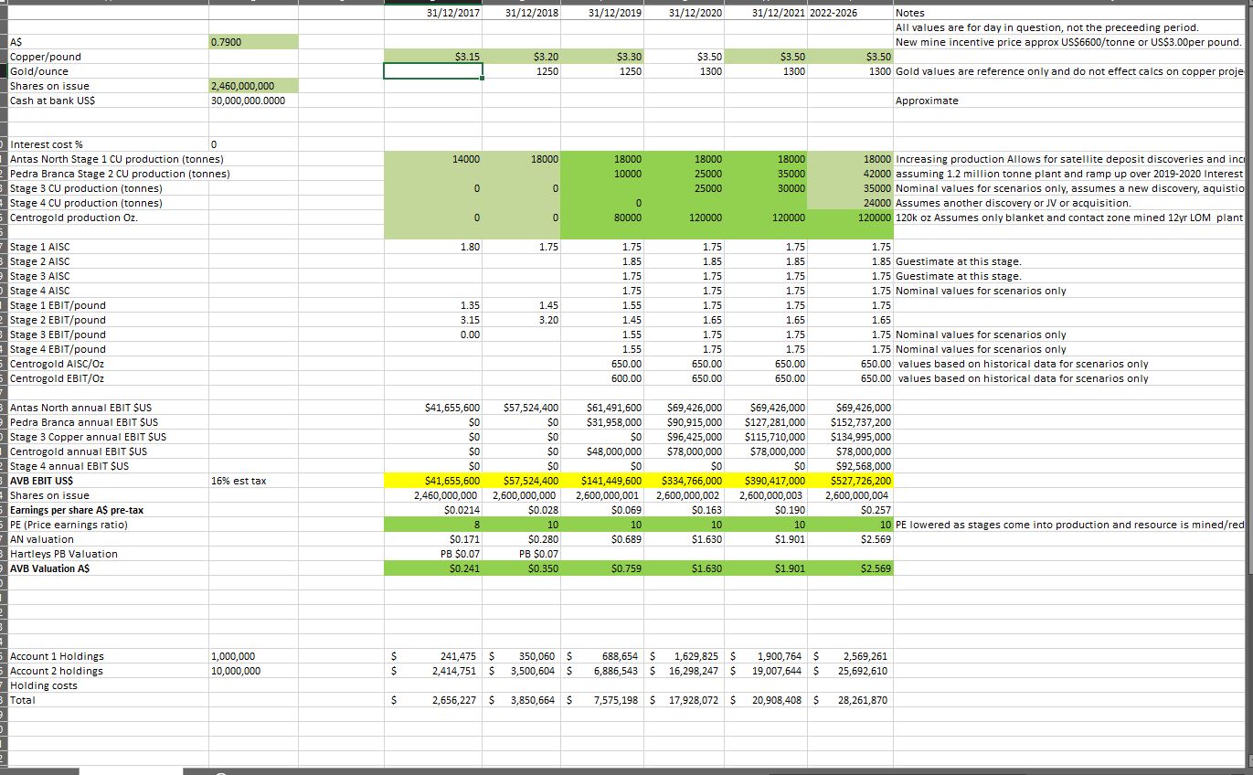Select the 'Assumes another discovery or JV' note
The image size is (1253, 775).
pyautogui.click(x=1014, y=203)
